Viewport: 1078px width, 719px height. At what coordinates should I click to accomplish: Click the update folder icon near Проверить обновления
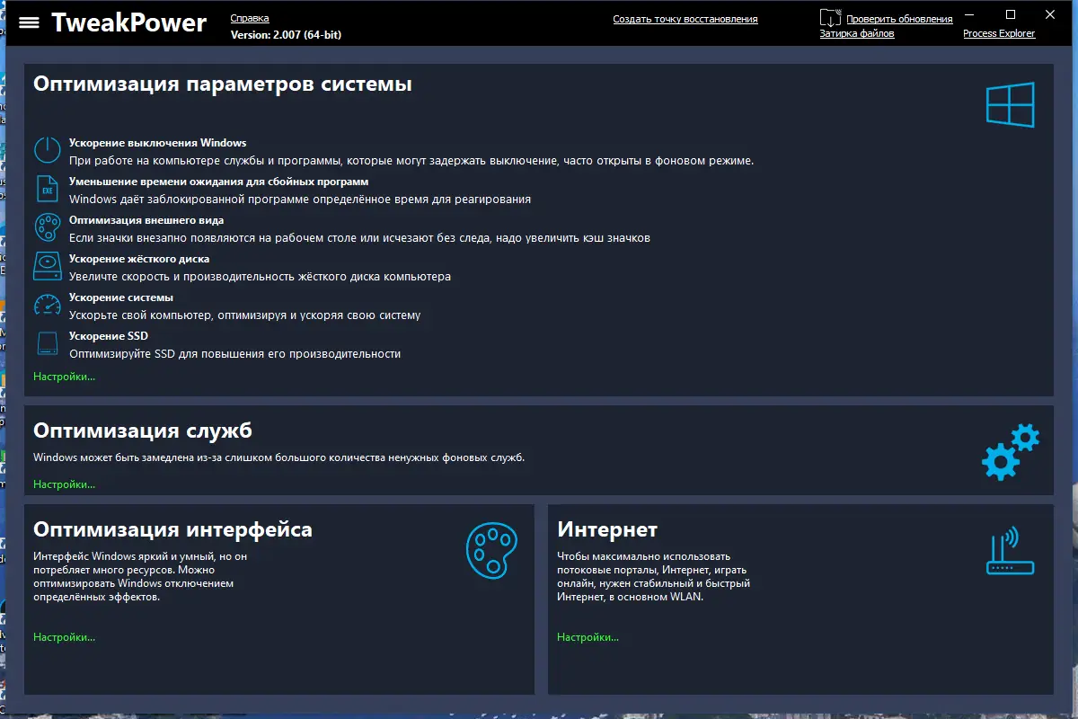[831, 17]
